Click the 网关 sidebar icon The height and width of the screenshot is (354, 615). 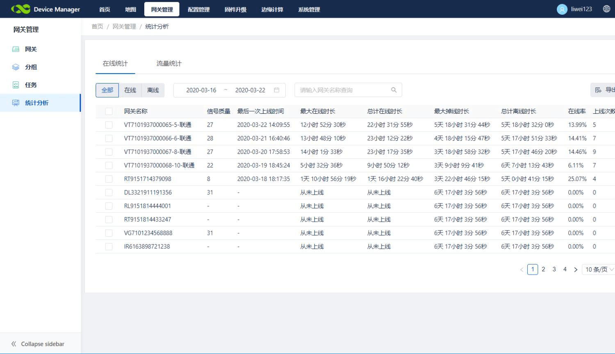click(x=16, y=49)
